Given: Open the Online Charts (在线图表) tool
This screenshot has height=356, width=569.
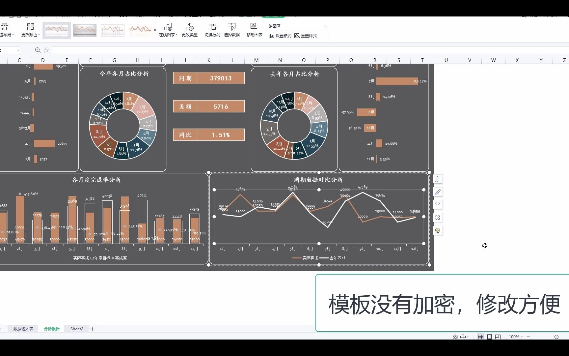Looking at the screenshot, I should tap(168, 30).
